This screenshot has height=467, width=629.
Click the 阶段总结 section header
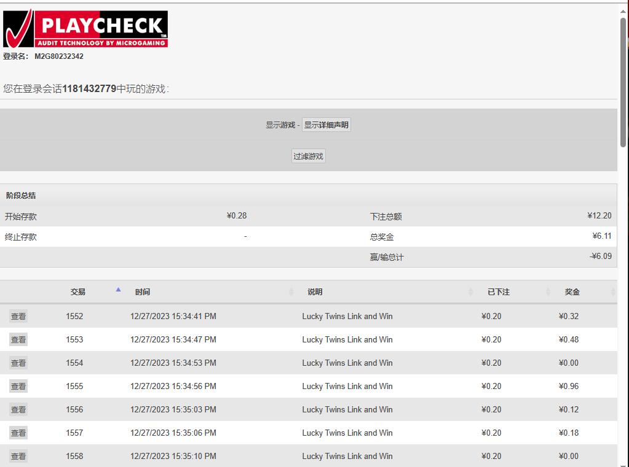pos(21,196)
